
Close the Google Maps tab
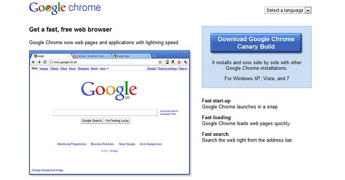[149, 56]
